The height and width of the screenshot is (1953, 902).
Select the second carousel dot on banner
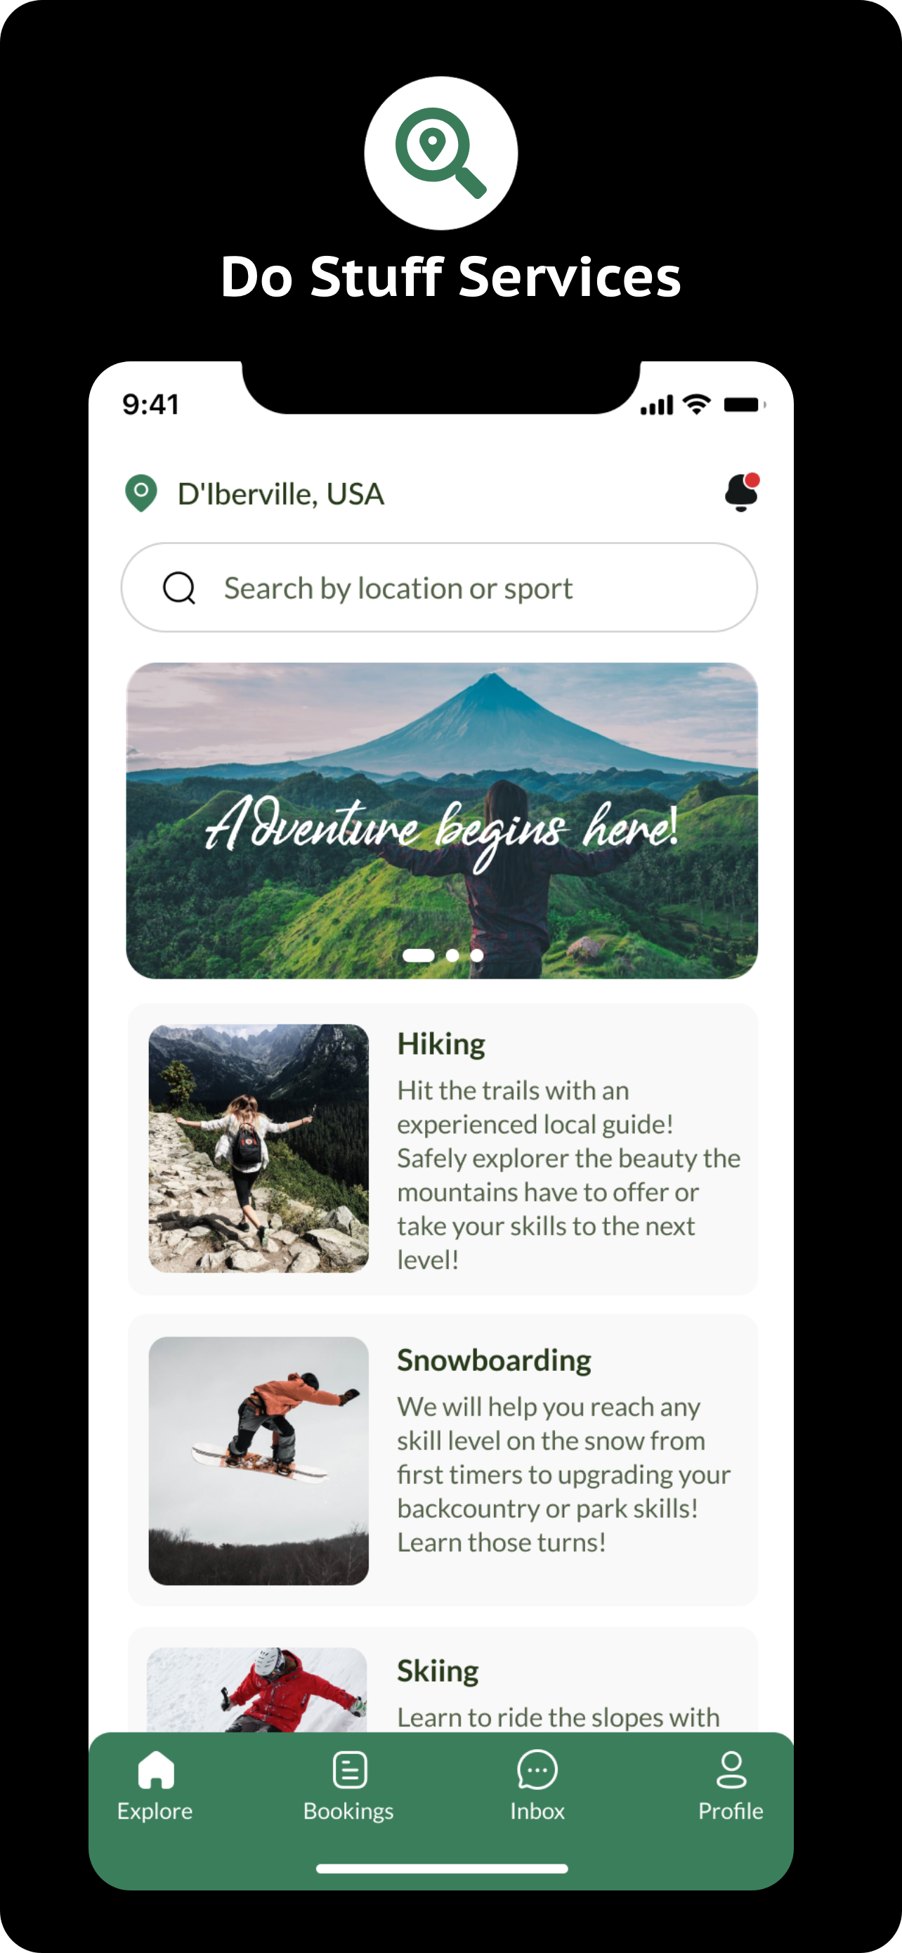[x=452, y=955]
